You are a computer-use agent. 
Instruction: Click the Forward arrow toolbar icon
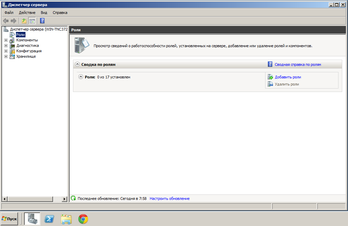click(x=14, y=21)
